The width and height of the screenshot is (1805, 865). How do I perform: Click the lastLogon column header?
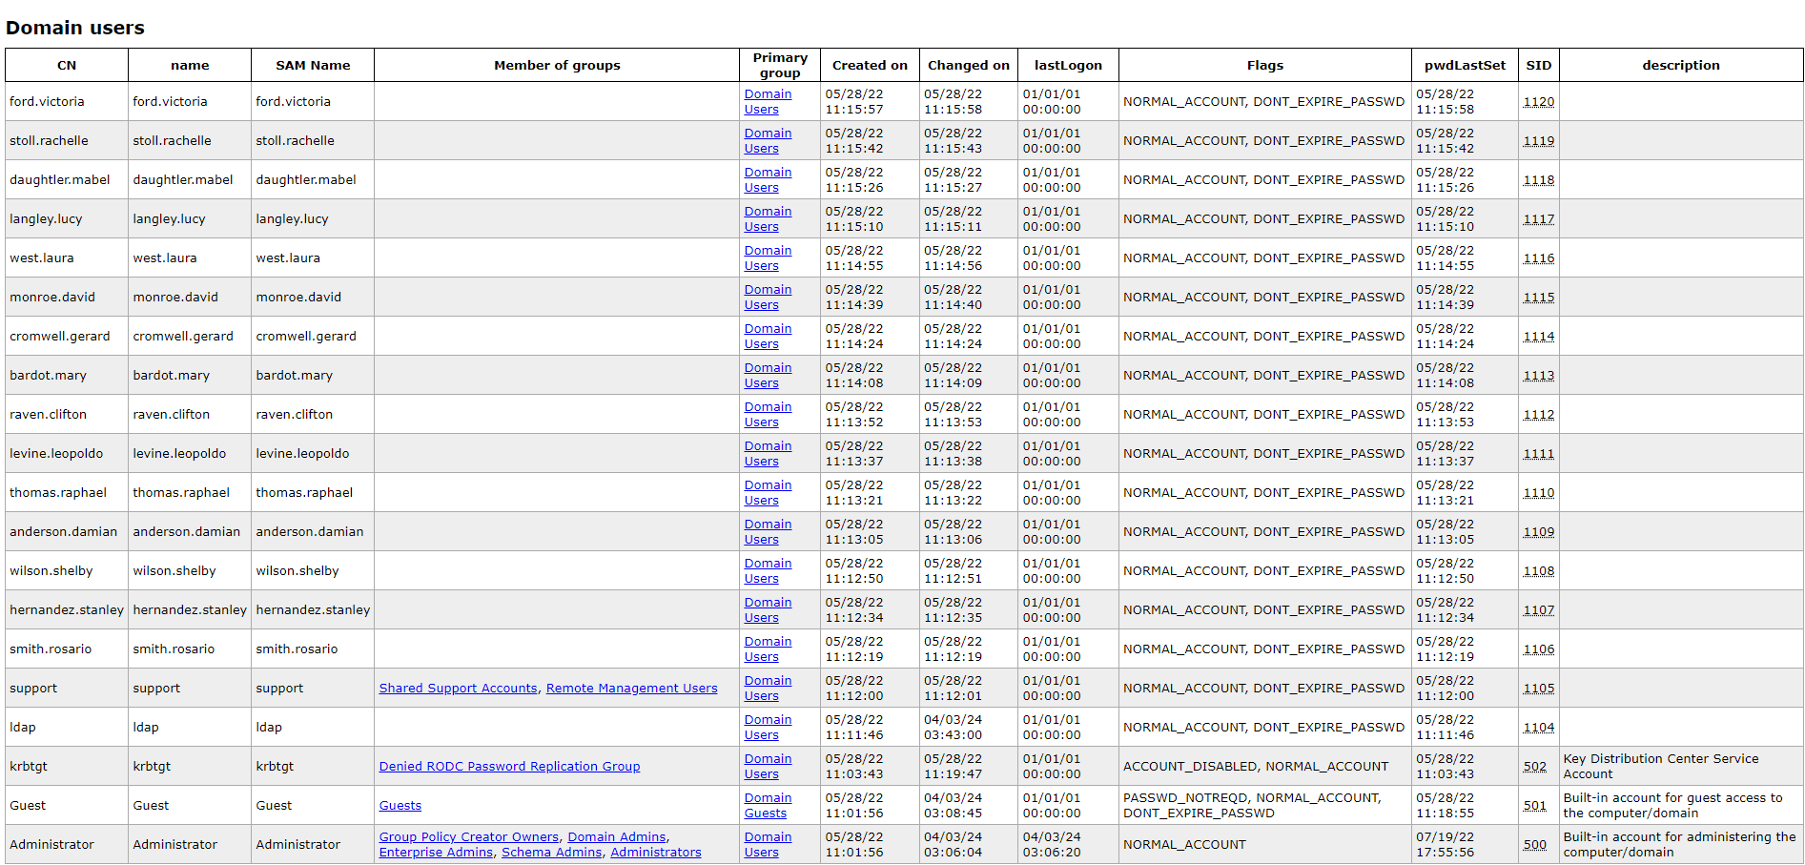pos(1068,66)
